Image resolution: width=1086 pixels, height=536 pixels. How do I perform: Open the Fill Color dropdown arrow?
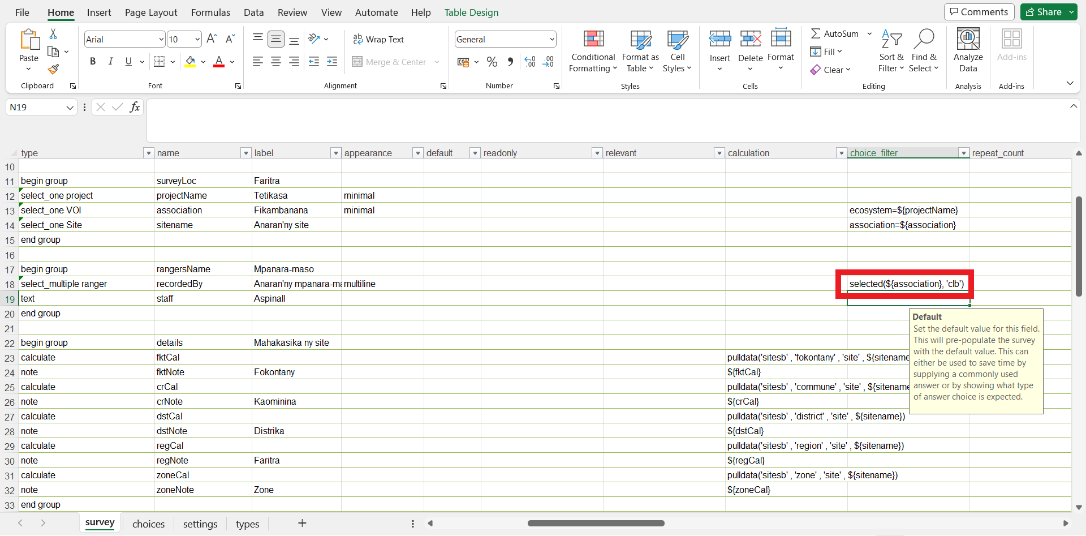click(x=204, y=62)
